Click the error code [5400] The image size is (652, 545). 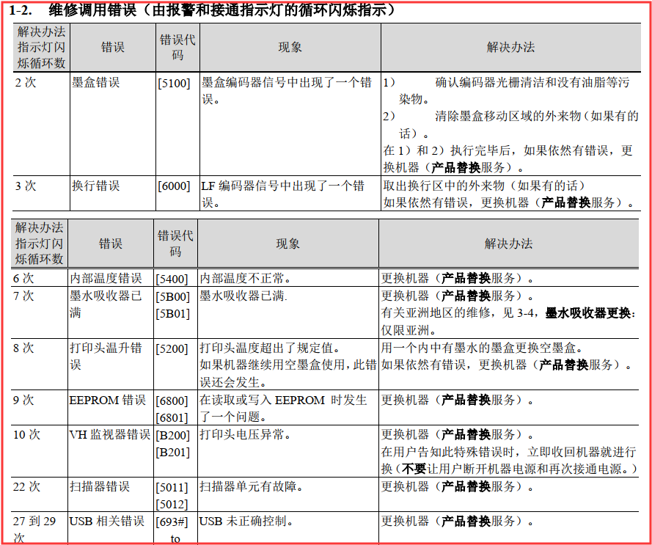(172, 279)
